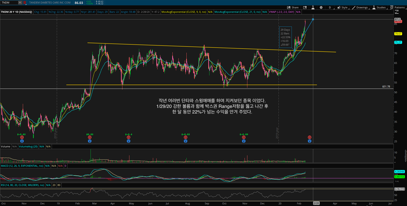407x206 pixels.
Task: Click the Volume study label
Action: coord(5,147)
